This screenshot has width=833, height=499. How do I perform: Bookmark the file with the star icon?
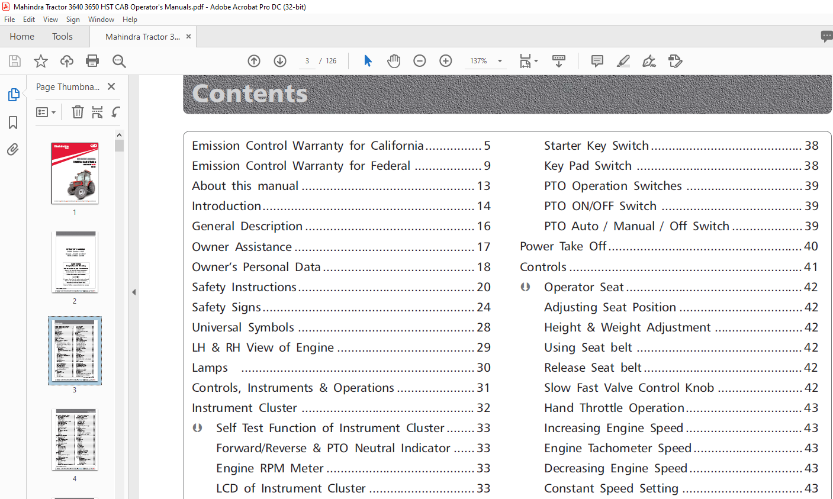pos(41,61)
